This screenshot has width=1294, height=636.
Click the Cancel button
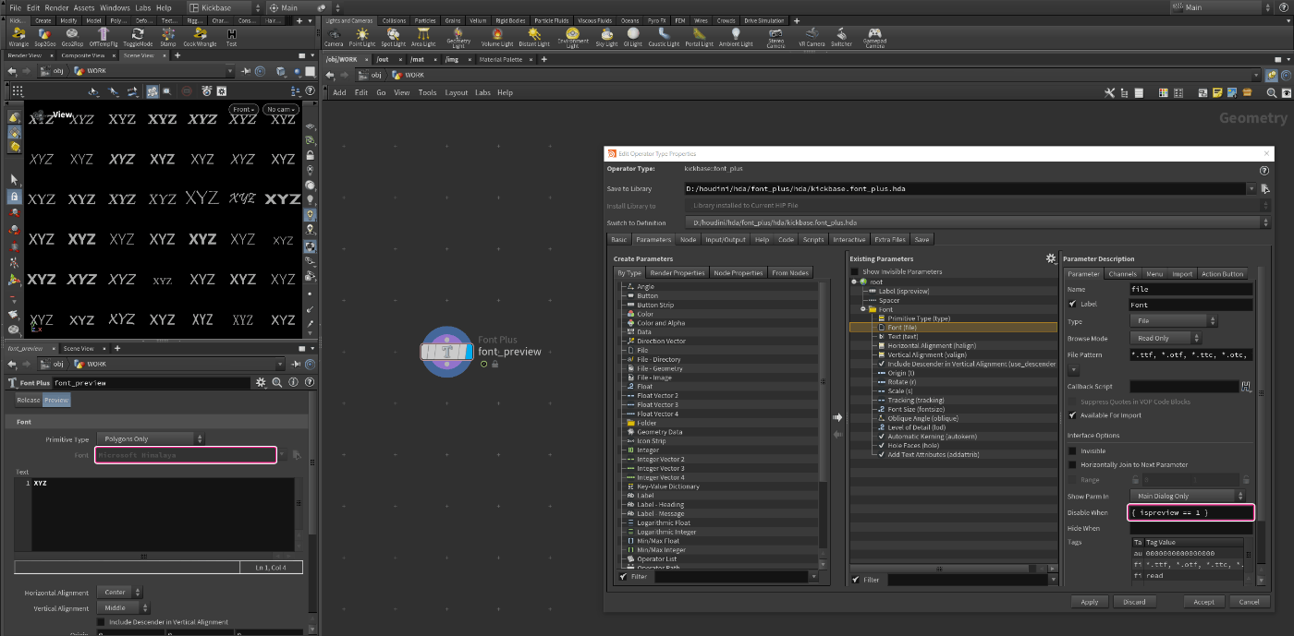pos(1249,602)
